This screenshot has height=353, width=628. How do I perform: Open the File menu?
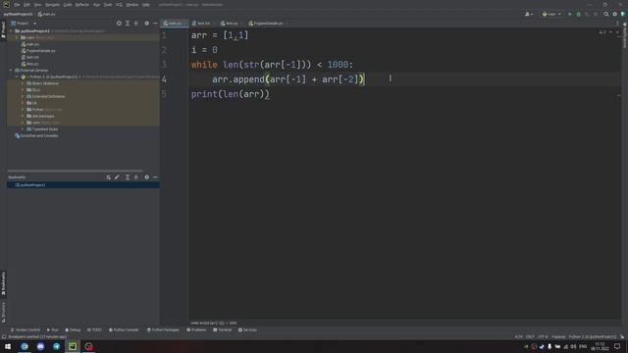click(17, 4)
